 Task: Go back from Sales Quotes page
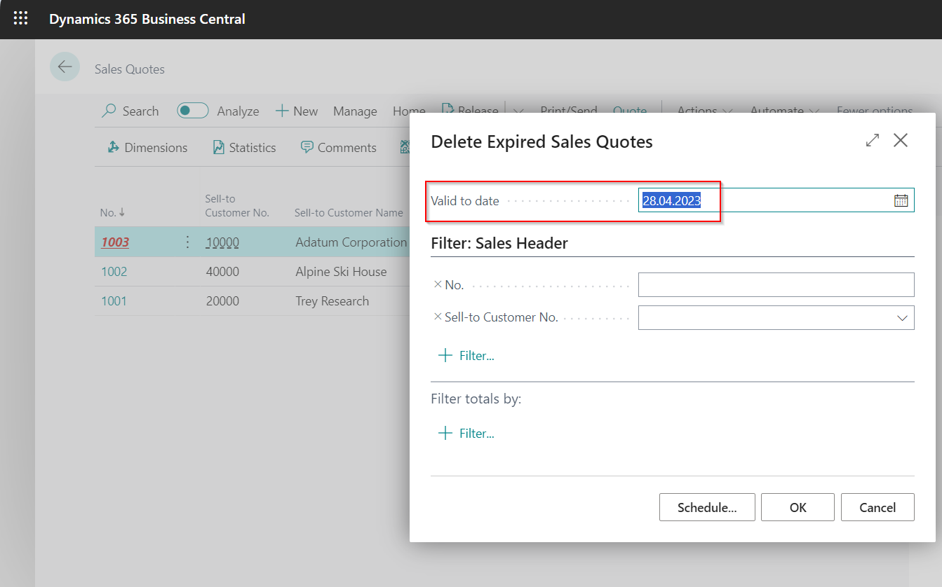pyautogui.click(x=65, y=67)
